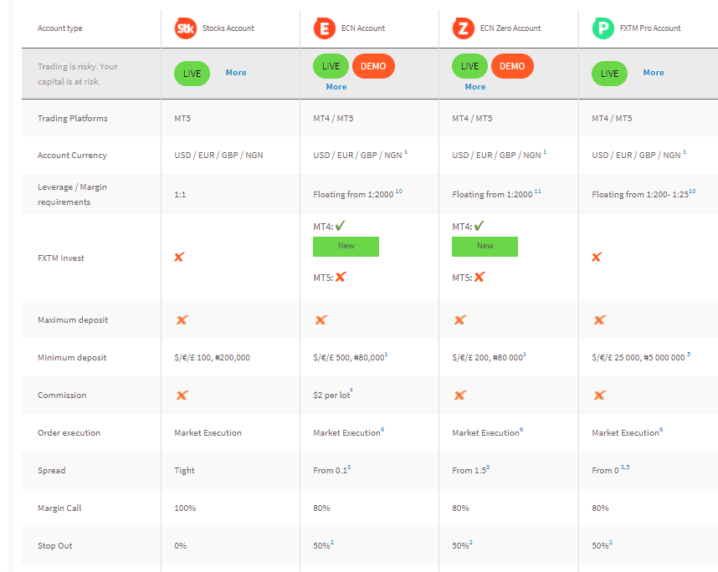
Task: Open footnote 5 beside FXTM Pro minimum deposit
Action: [689, 355]
